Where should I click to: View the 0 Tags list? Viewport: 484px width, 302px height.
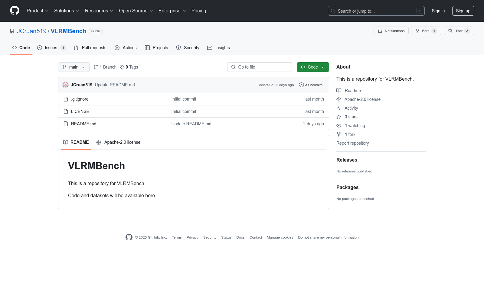(129, 67)
